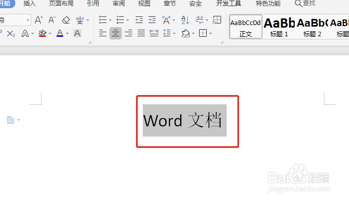
Task: Increase paragraph indent
Action: point(152,20)
